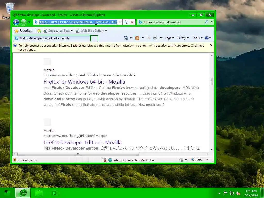This screenshot has width=264, height=198.
Task: Open the Help question mark menu
Action: coord(208,38)
